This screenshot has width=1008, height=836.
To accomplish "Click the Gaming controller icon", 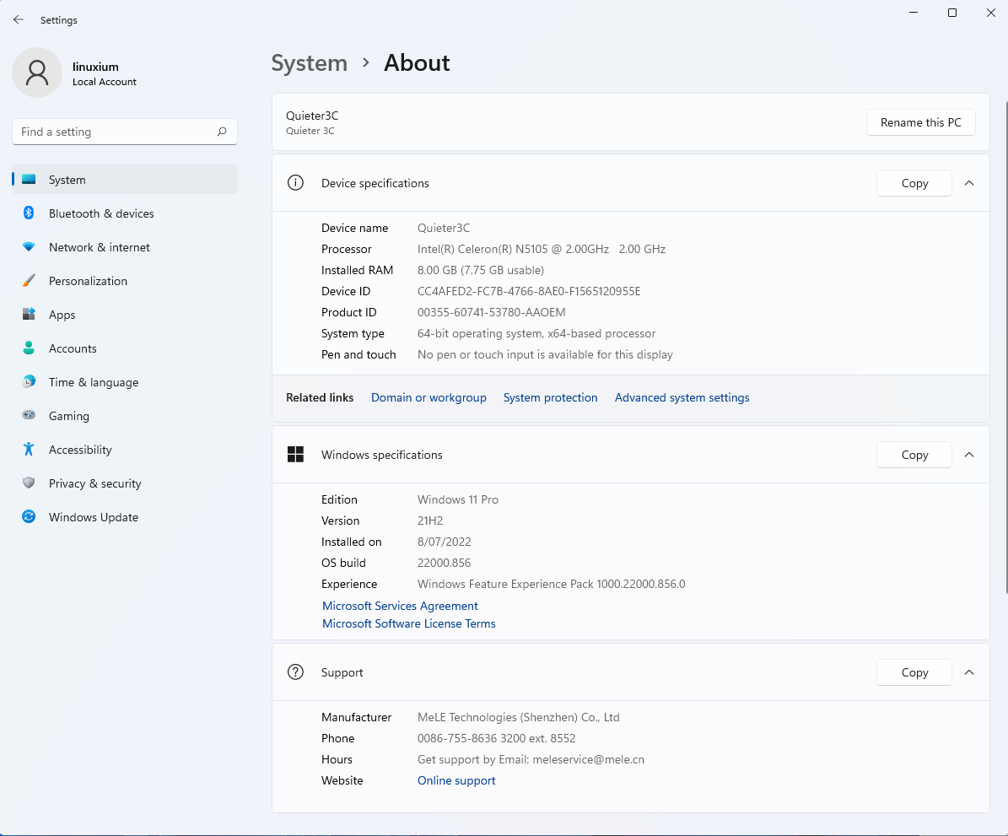I will [29, 415].
